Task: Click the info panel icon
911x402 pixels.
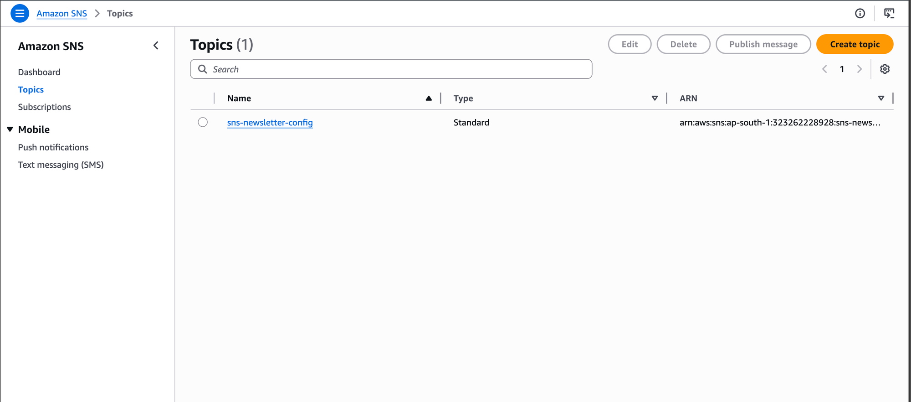Action: pos(860,13)
